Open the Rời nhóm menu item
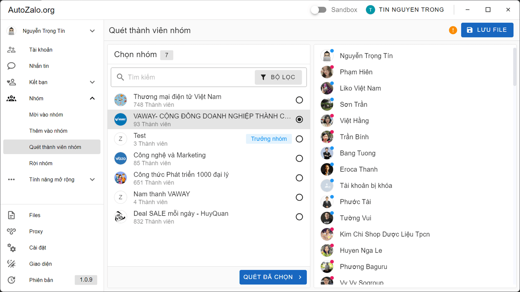The height and width of the screenshot is (292, 520). coord(41,163)
